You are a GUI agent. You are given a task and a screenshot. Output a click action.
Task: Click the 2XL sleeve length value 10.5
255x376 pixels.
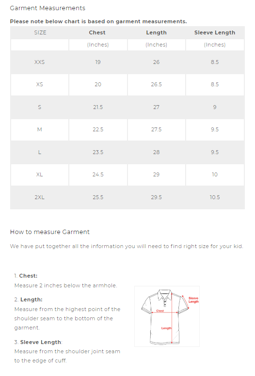coord(215,197)
